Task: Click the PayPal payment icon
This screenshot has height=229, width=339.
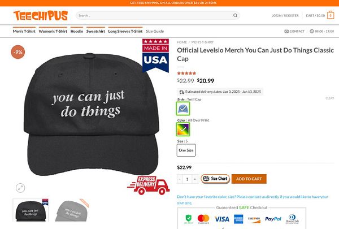Action: tap(273, 219)
